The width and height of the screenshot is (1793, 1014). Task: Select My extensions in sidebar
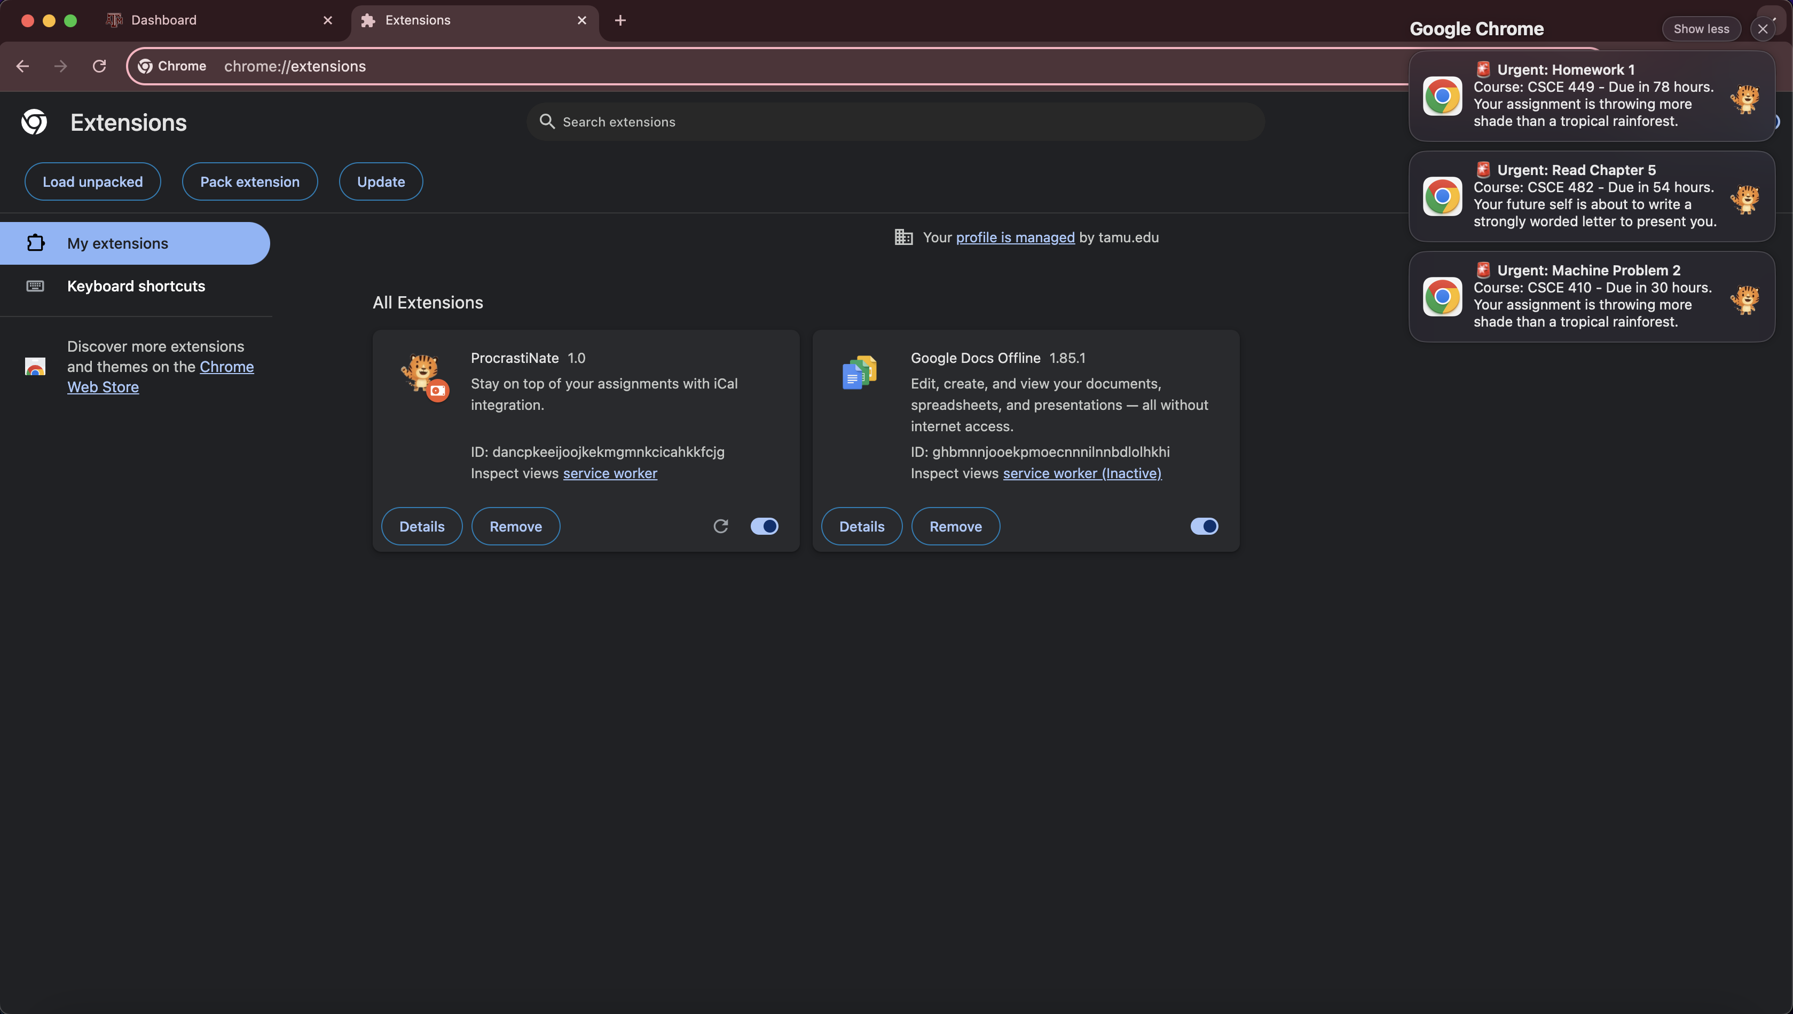(x=135, y=243)
